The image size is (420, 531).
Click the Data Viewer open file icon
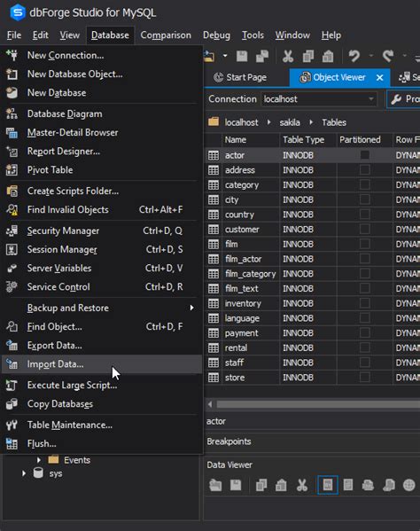[x=215, y=485]
